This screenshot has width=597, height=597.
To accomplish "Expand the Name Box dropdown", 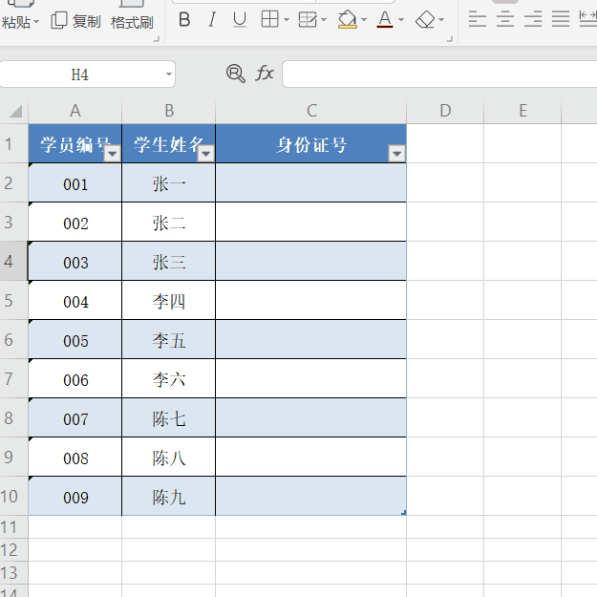I will coord(169,75).
